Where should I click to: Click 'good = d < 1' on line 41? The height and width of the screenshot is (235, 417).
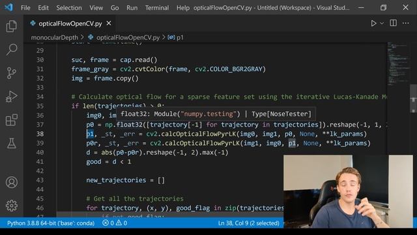pos(109,162)
